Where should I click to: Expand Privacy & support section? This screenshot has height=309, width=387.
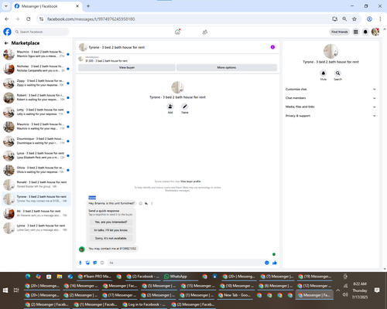330,116
